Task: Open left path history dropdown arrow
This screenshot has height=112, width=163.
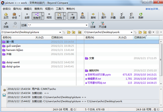Action: [60, 32]
